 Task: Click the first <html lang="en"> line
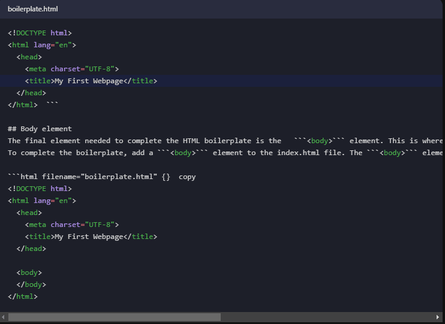click(42, 45)
